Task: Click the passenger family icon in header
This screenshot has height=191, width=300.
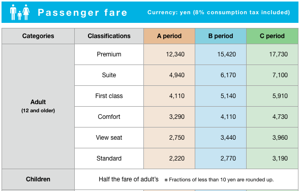Action: 20,12
